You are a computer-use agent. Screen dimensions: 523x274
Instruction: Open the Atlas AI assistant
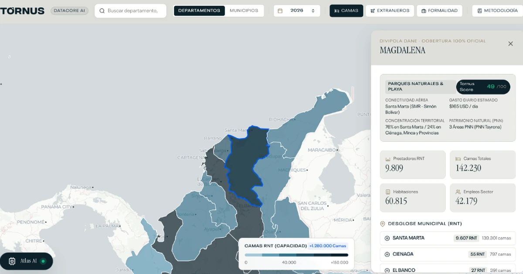point(27,261)
